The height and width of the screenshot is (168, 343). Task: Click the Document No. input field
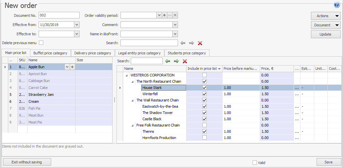click(59, 15)
